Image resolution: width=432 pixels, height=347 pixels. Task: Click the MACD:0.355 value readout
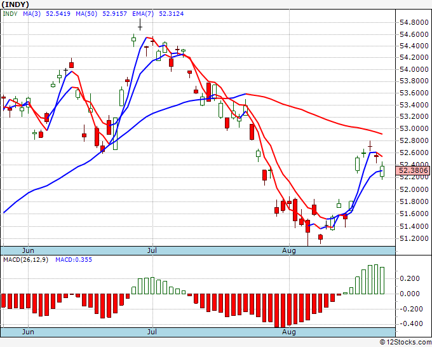pos(74,260)
